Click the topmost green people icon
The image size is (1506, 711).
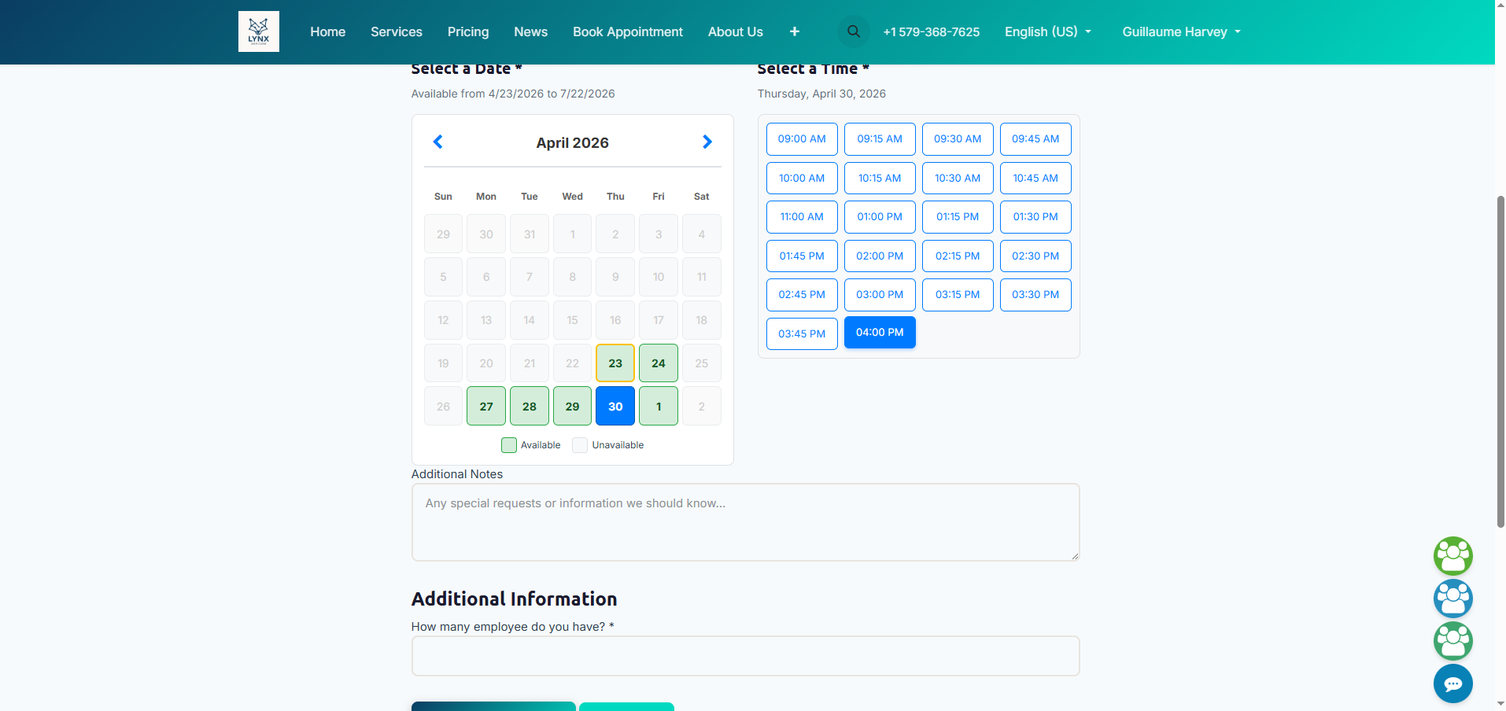(x=1452, y=556)
